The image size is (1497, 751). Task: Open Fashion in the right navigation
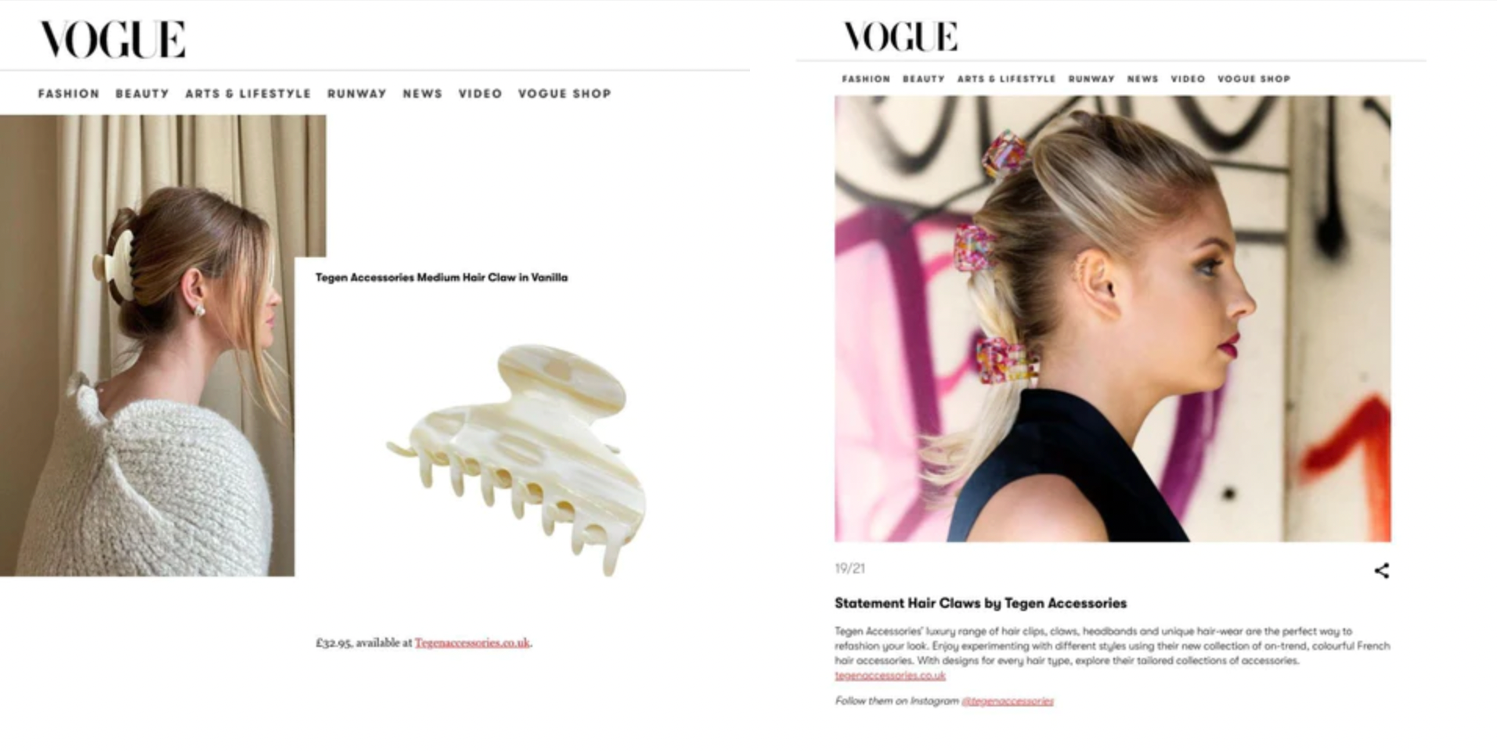tap(866, 79)
